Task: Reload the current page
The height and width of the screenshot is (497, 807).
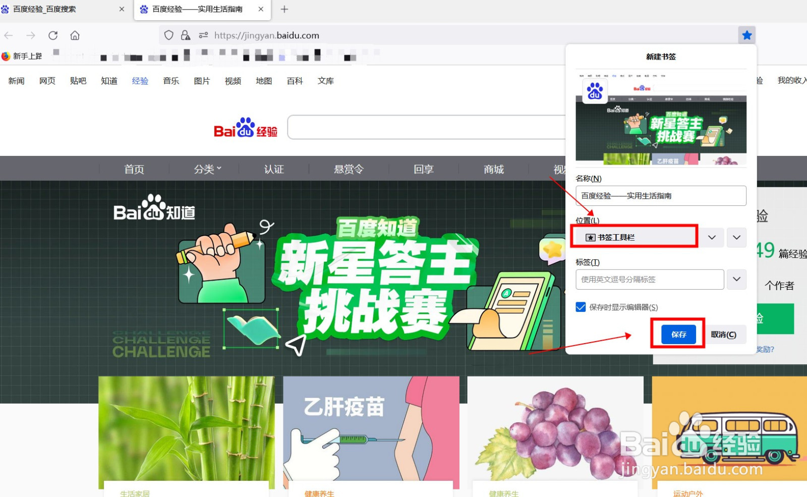Action: 53,35
